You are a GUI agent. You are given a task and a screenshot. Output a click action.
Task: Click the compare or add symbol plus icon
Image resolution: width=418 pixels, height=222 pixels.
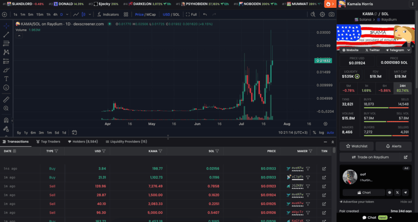[x=5, y=15]
